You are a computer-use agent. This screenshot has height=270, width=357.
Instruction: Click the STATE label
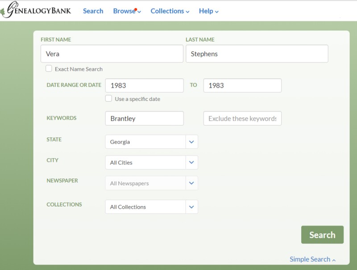click(54, 139)
